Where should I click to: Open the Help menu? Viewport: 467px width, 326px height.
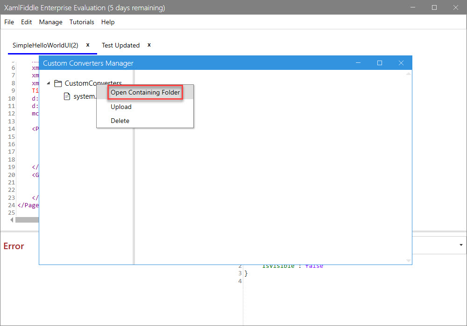(108, 22)
